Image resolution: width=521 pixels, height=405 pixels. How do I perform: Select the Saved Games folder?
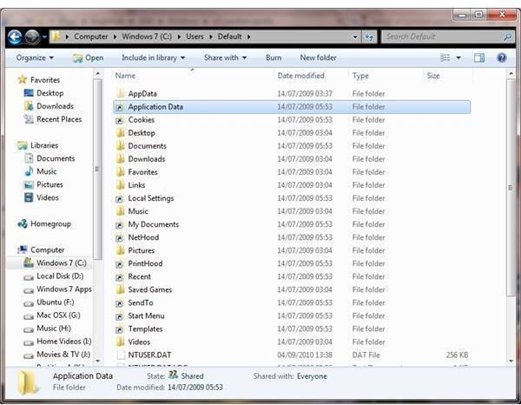click(x=292, y=289)
